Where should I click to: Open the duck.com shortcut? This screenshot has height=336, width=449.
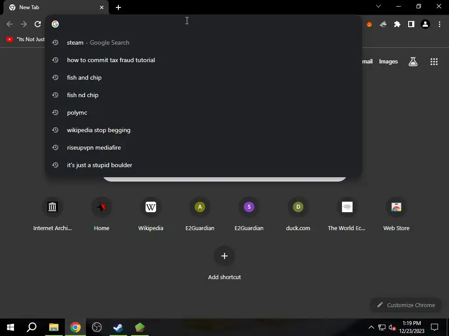click(x=298, y=214)
